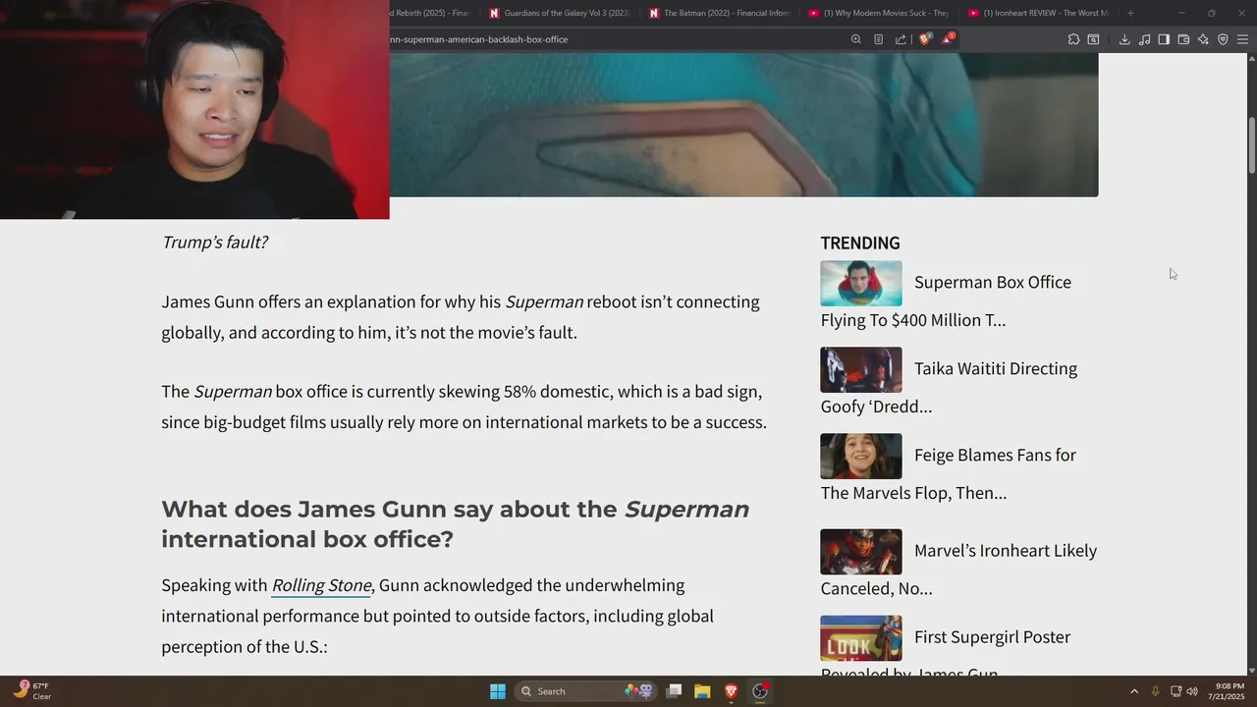Switch to Why Modern Movies Suck tab

879,13
